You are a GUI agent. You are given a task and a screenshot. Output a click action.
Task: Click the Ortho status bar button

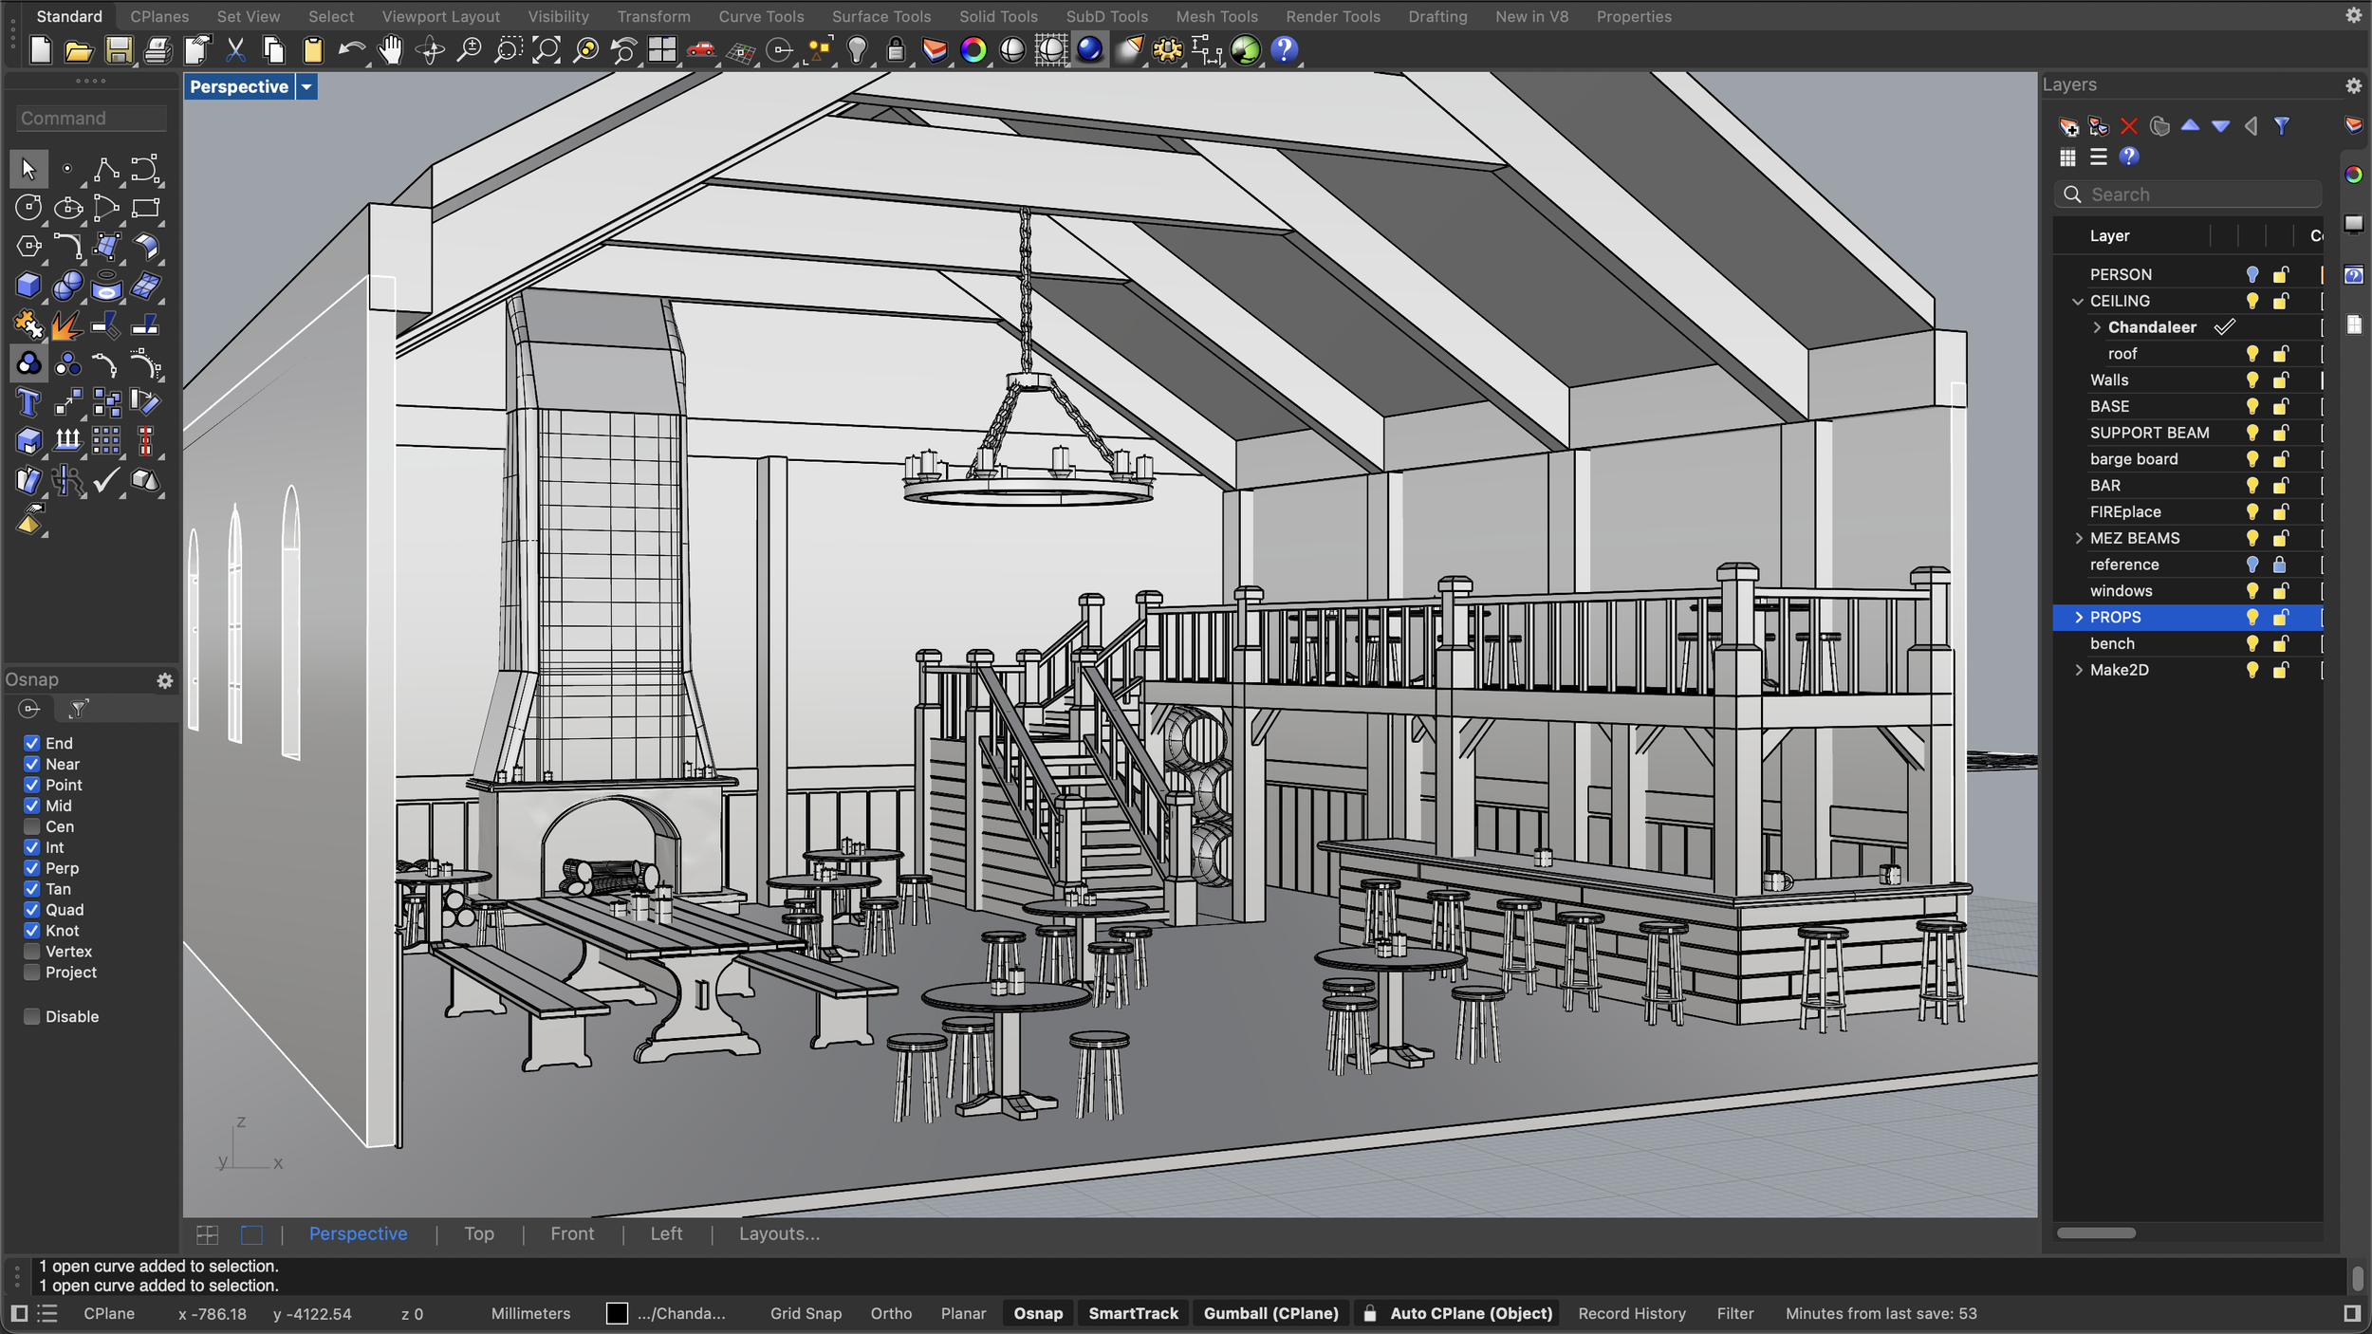[x=891, y=1313]
